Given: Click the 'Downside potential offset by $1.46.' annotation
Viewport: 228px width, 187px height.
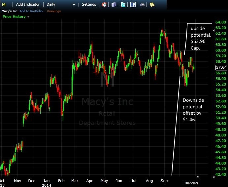Looking at the screenshot, I should pyautogui.click(x=193, y=110).
